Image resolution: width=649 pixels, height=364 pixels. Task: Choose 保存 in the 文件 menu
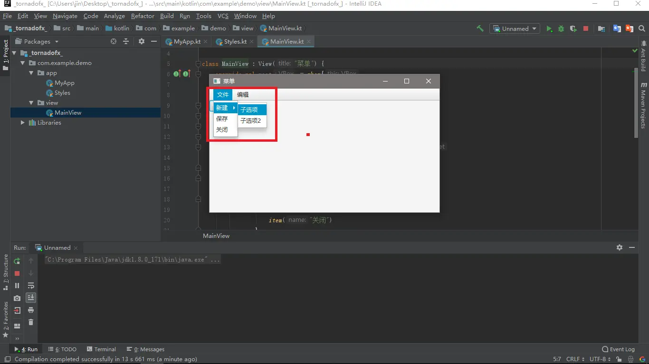tap(225, 119)
